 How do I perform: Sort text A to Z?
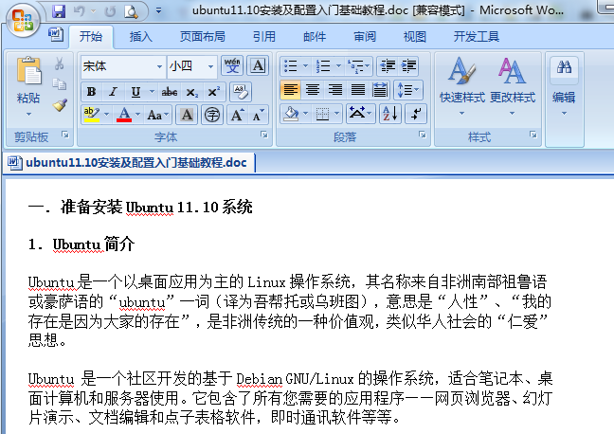(x=390, y=114)
